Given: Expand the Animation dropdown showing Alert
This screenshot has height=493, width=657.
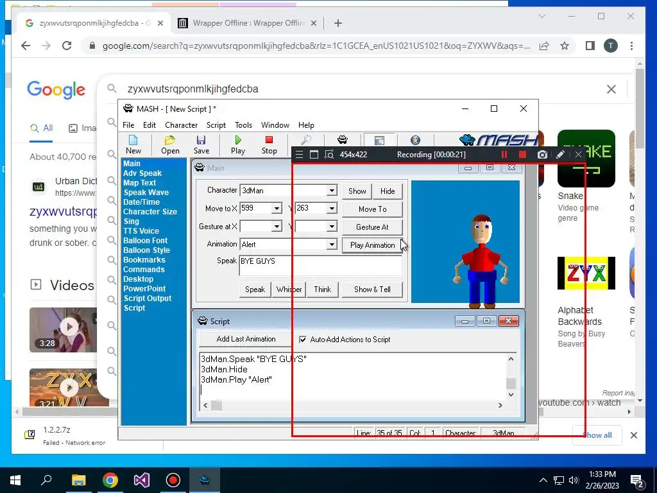Looking at the screenshot, I should pos(332,245).
